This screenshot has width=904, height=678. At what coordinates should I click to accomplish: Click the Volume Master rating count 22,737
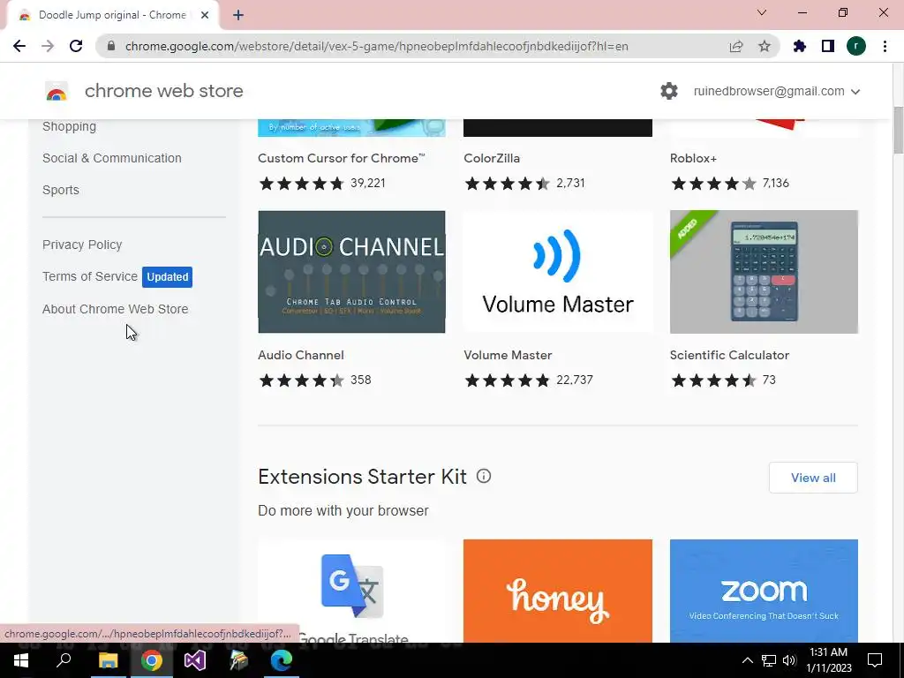pos(575,380)
